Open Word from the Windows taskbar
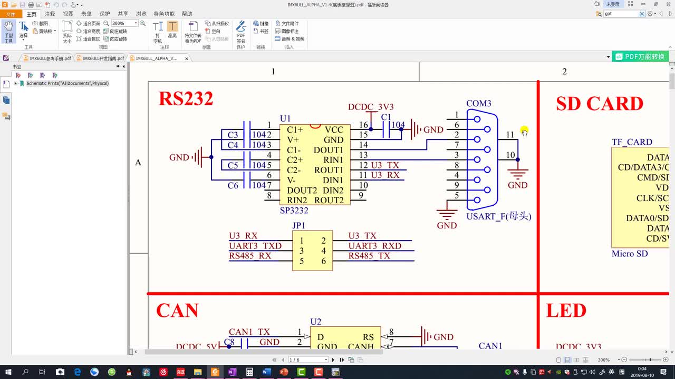This screenshot has height=379, width=675. pyautogui.click(x=266, y=372)
